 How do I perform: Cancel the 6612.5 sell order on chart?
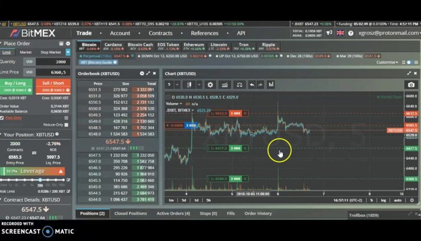[x=245, y=113]
